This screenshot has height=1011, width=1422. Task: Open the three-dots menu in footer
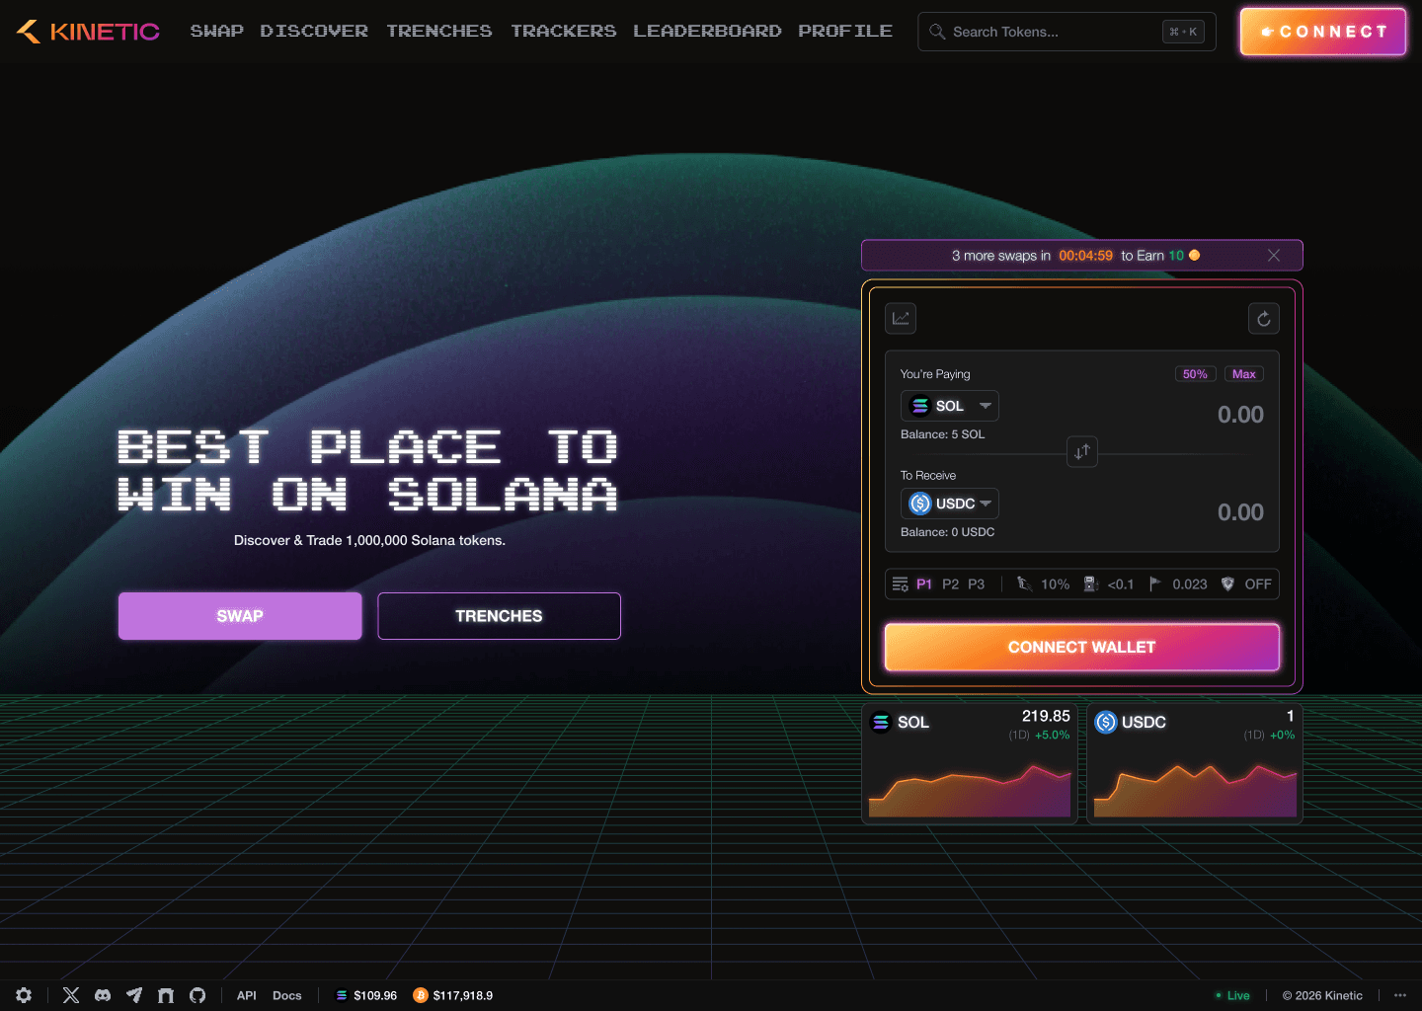pos(1399,995)
